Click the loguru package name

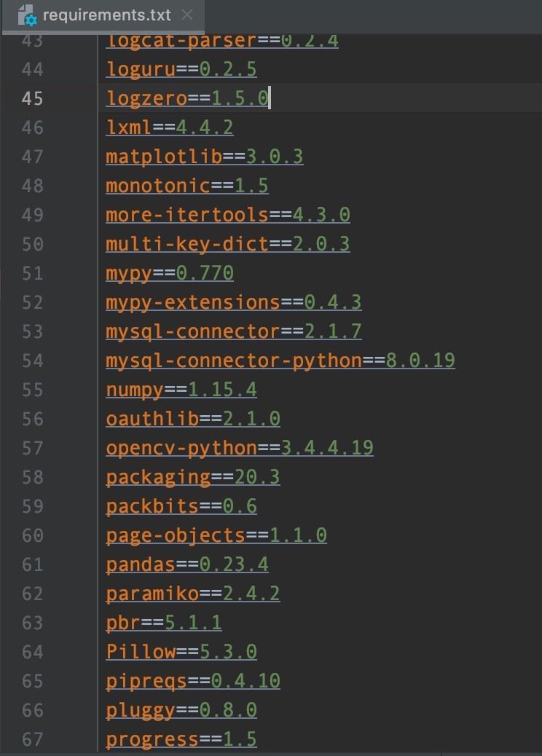141,69
